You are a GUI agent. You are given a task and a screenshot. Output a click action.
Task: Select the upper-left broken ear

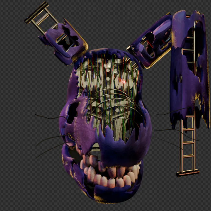click(x=56, y=34)
